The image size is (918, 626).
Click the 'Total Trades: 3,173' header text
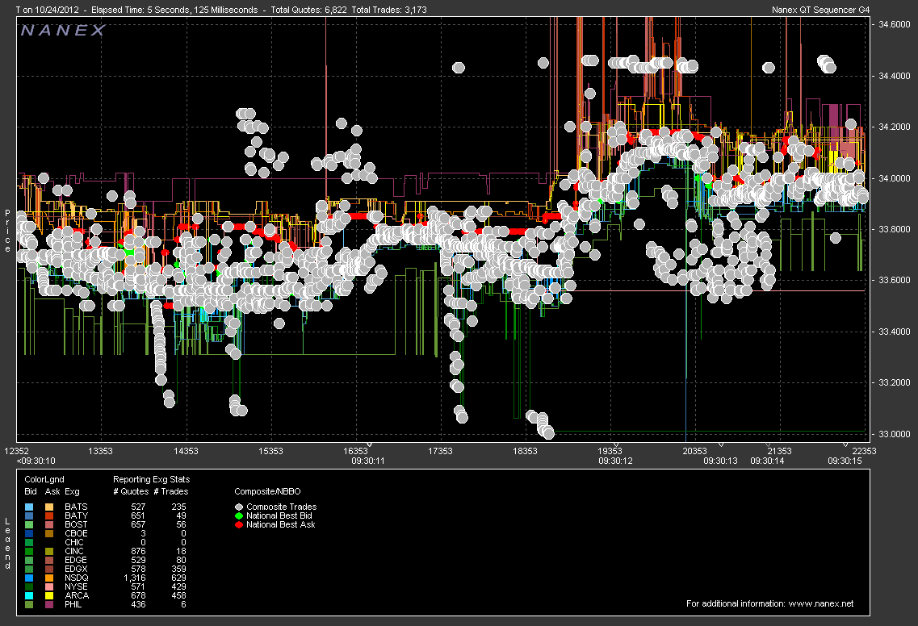[389, 10]
